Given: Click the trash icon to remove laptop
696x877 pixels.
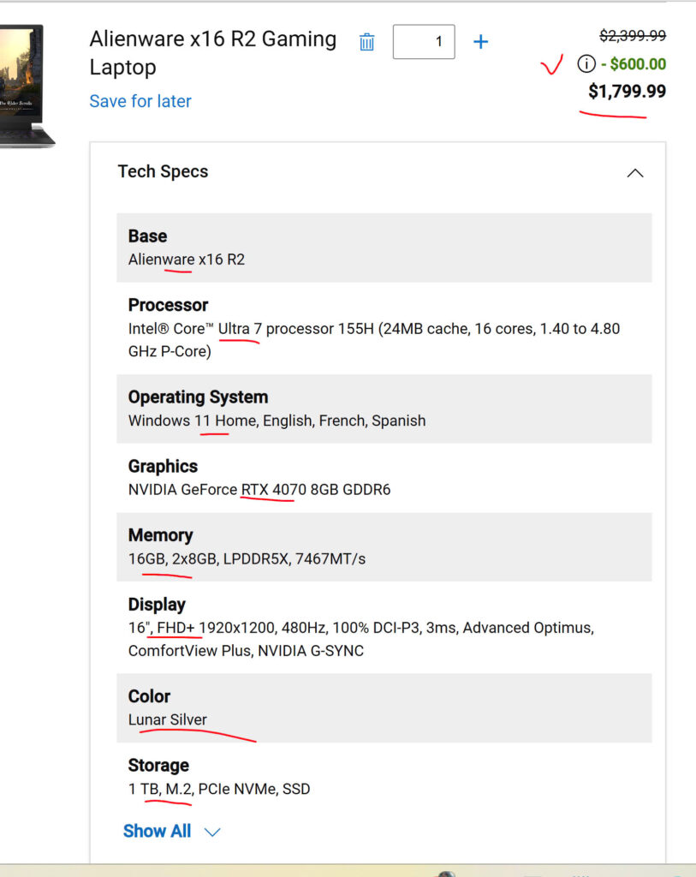Looking at the screenshot, I should pos(366,42).
